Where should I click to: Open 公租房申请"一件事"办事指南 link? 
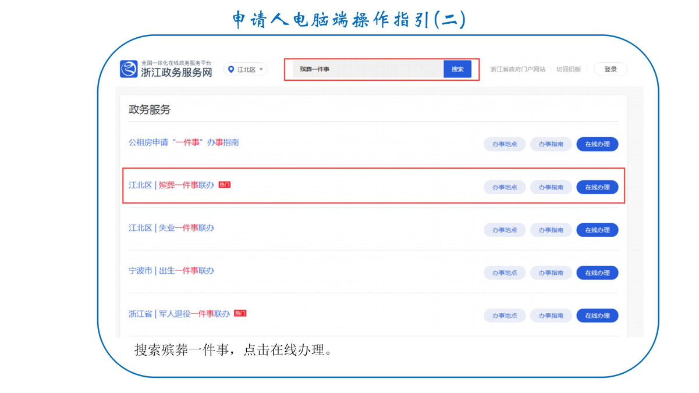(183, 142)
